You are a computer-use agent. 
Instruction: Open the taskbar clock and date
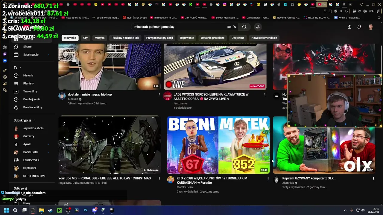pos(373,210)
